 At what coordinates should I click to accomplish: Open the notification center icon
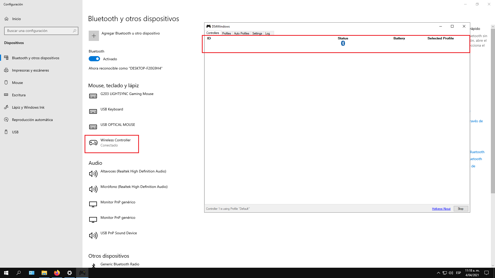click(x=486, y=273)
